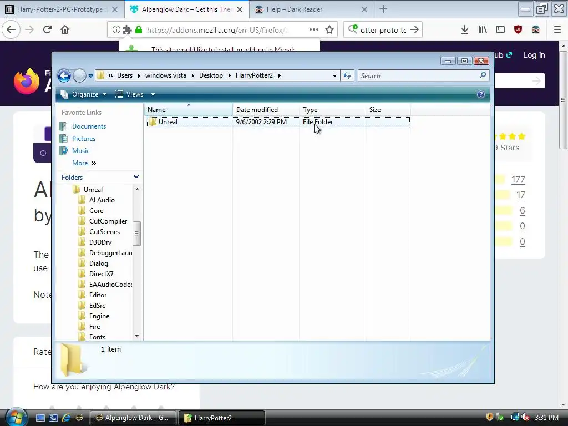Open Pictures favorite link

(x=84, y=138)
